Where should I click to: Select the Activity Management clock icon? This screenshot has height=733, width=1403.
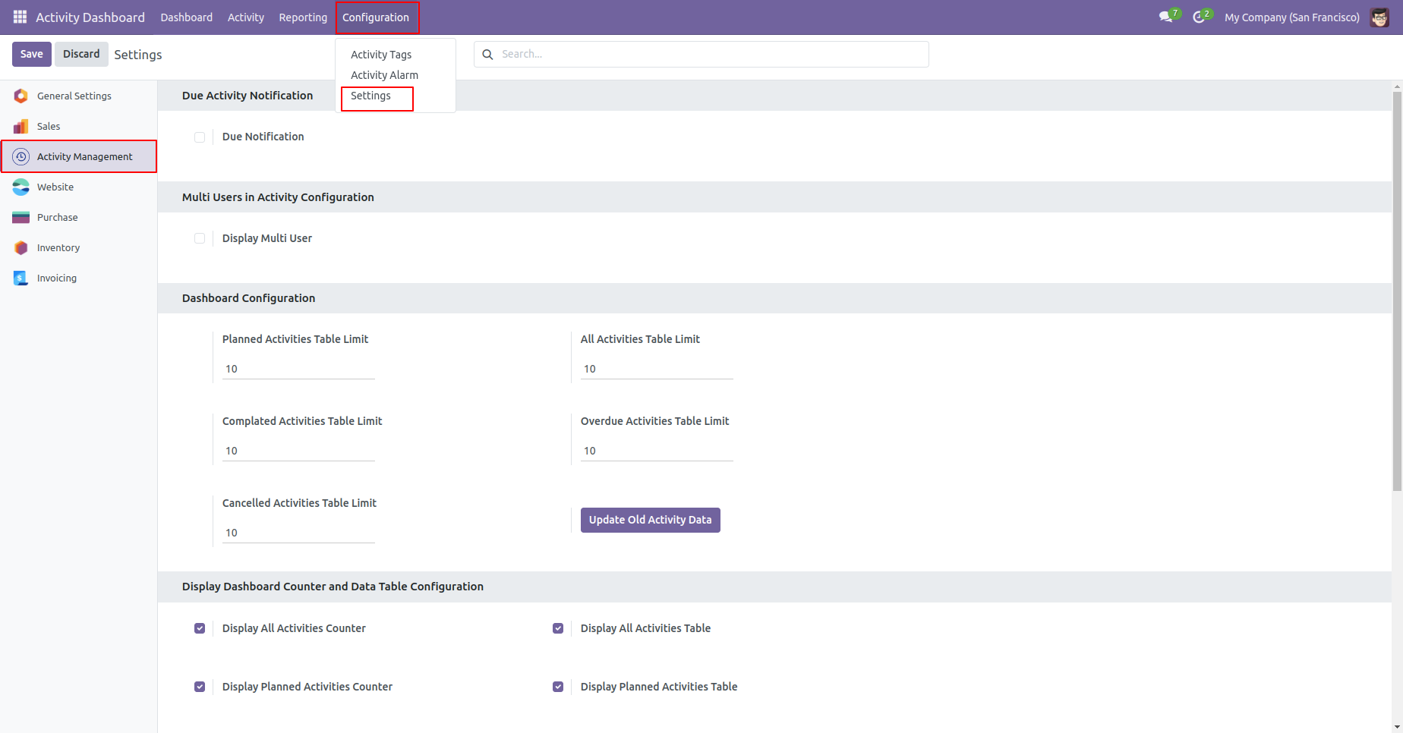point(21,156)
